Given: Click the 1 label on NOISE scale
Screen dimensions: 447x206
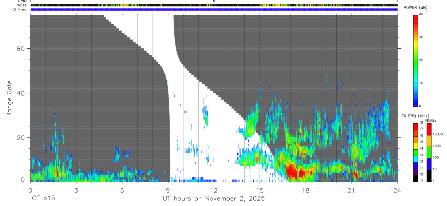Looking at the screenshot, I should tap(434, 181).
